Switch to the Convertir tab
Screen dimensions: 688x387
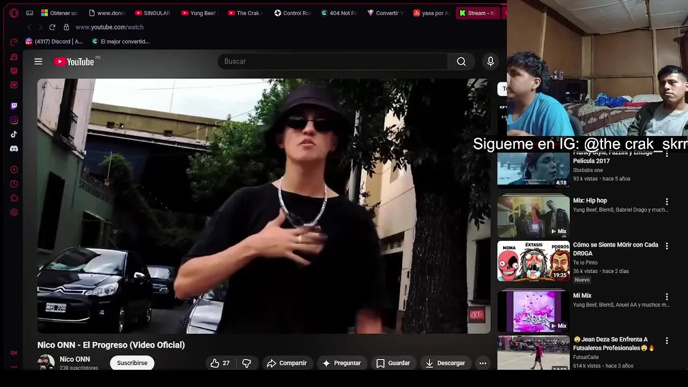pos(384,13)
